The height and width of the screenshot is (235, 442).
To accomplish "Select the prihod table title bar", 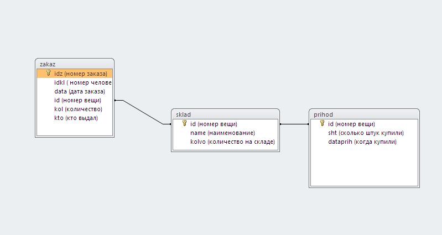I will [x=364, y=114].
